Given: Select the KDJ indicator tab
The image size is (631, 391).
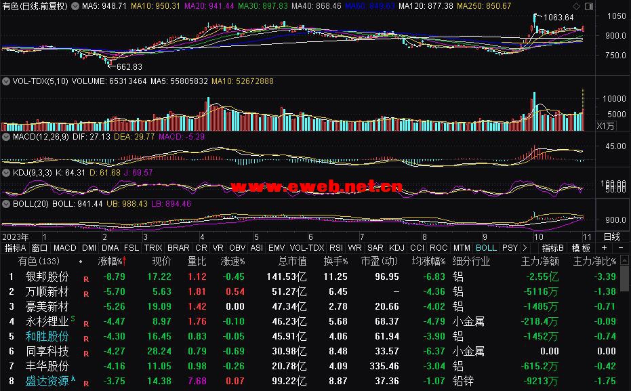Looking at the screenshot, I should [x=396, y=248].
